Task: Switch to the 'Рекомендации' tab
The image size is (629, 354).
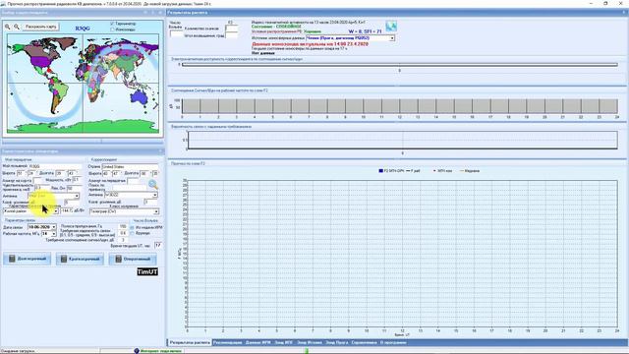Action: point(227,343)
